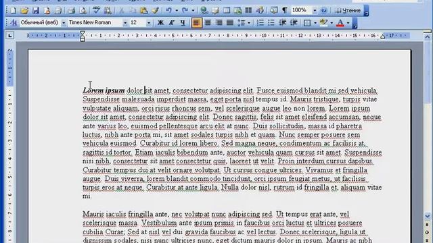Image resolution: width=433 pixels, height=243 pixels.
Task: Toggle bold Ж formatting
Action: coord(160,22)
